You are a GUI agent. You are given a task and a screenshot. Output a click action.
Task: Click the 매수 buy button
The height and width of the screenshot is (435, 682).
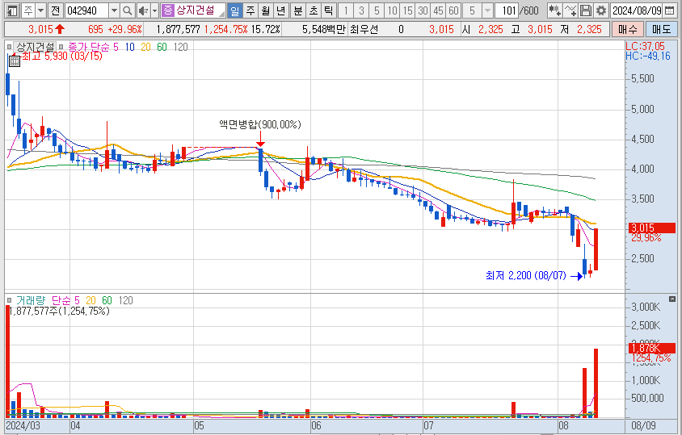tap(627, 30)
